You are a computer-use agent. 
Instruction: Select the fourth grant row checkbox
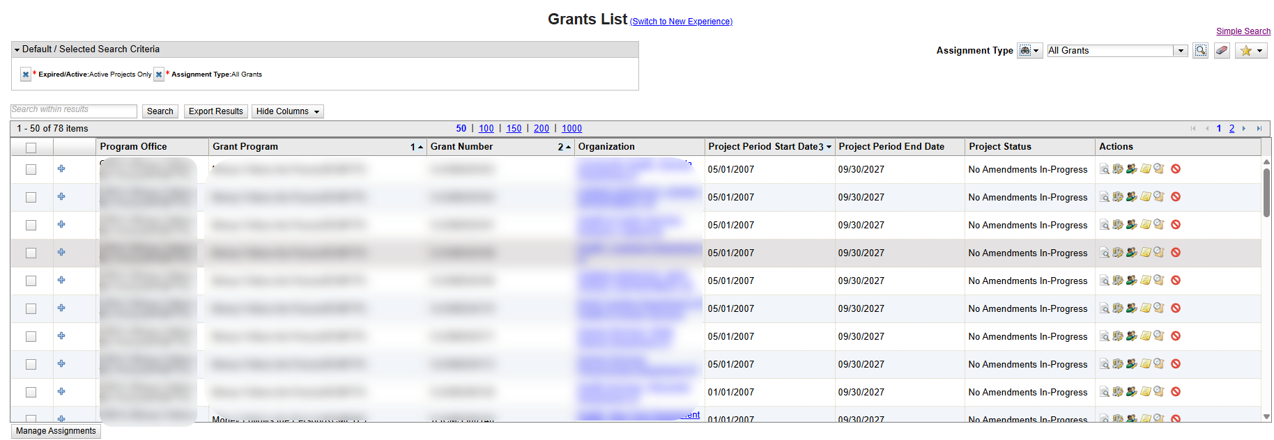point(31,253)
